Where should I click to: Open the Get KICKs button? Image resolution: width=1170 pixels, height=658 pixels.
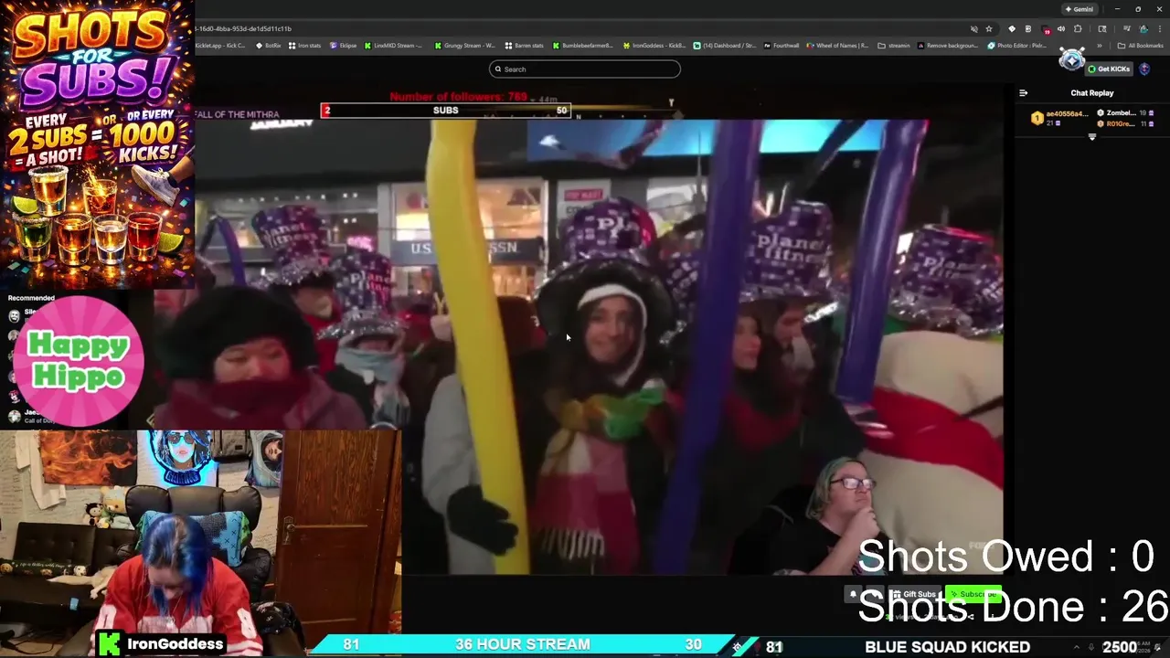[1110, 69]
